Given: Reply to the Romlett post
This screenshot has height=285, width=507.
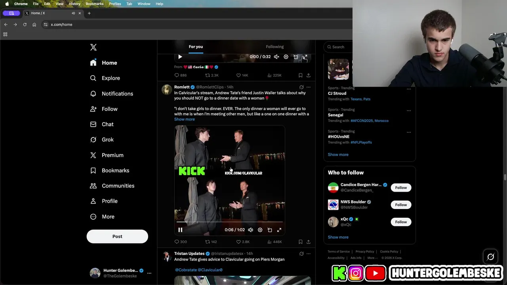Looking at the screenshot, I should pos(181,241).
